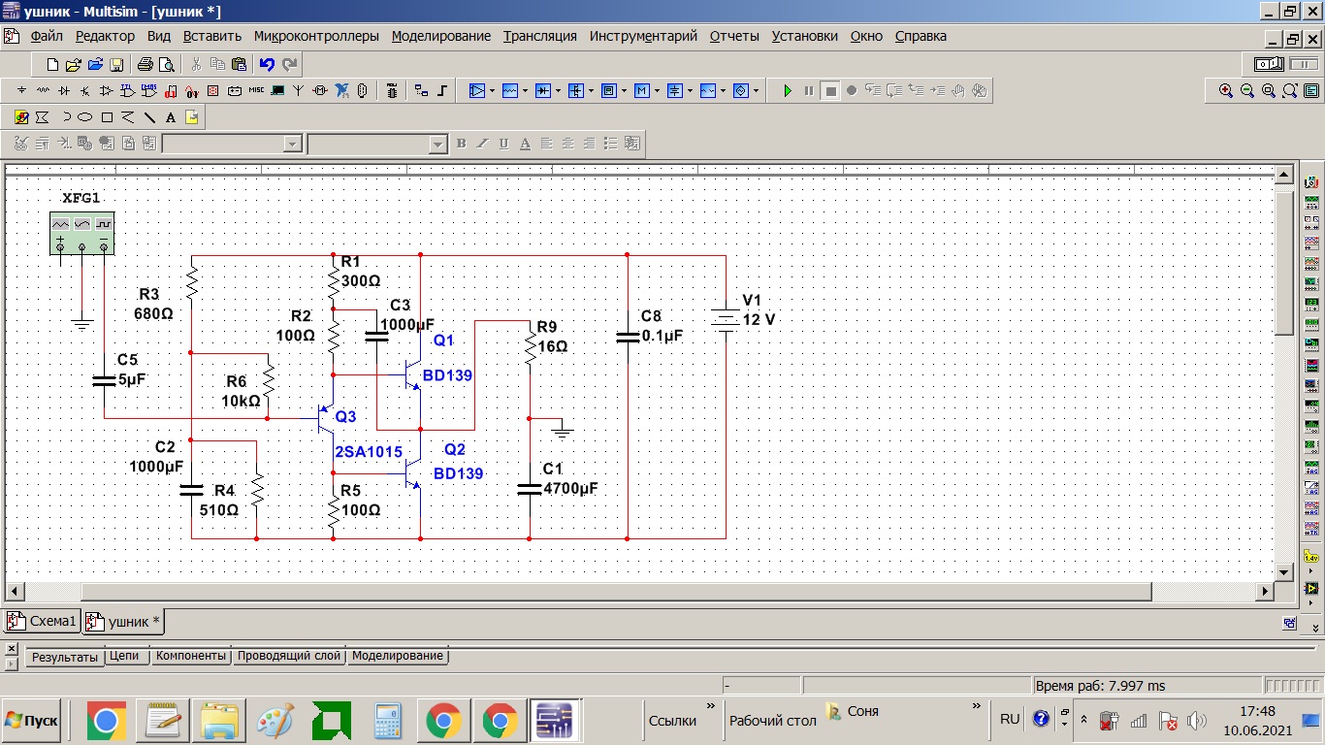The width and height of the screenshot is (1325, 745).
Task: Toggle full screen view icon
Action: pyautogui.click(x=1311, y=90)
